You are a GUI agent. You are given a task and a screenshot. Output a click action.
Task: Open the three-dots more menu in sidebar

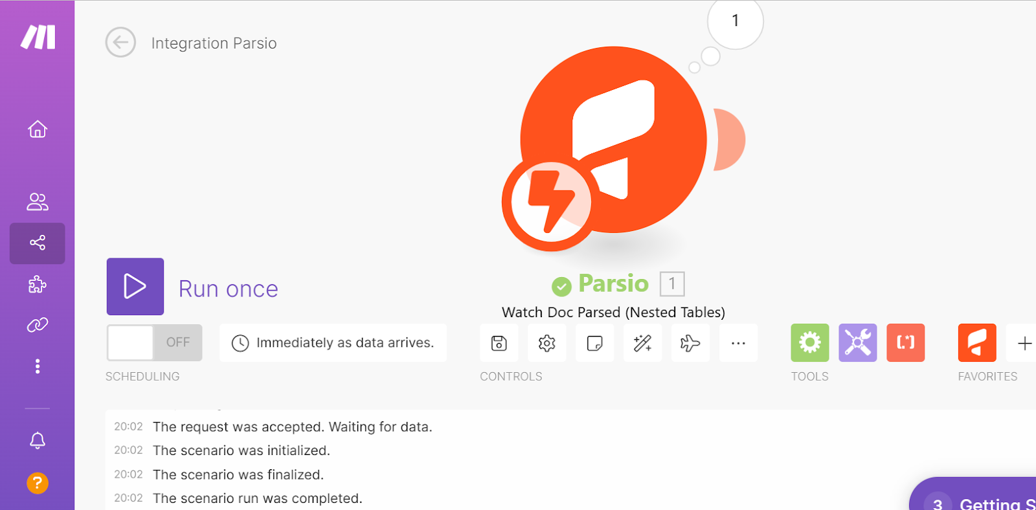pos(38,366)
